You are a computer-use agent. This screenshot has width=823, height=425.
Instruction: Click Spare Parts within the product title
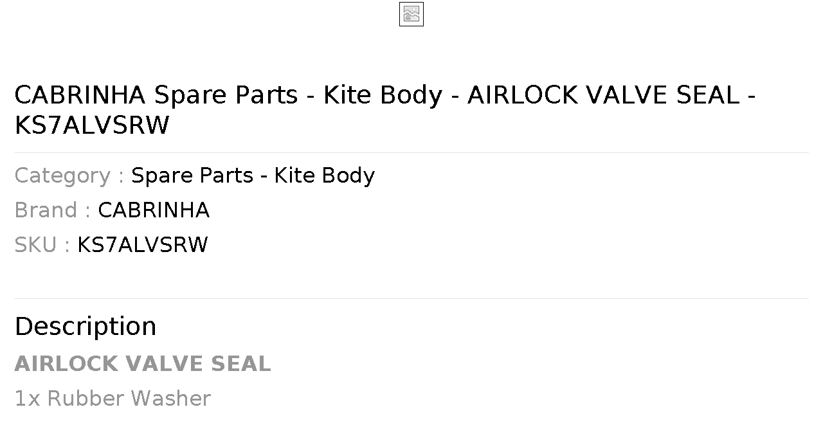pyautogui.click(x=226, y=95)
